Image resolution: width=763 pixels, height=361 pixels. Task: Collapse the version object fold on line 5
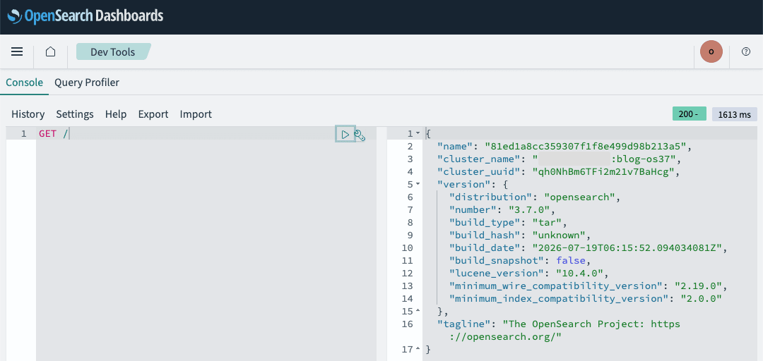point(418,184)
